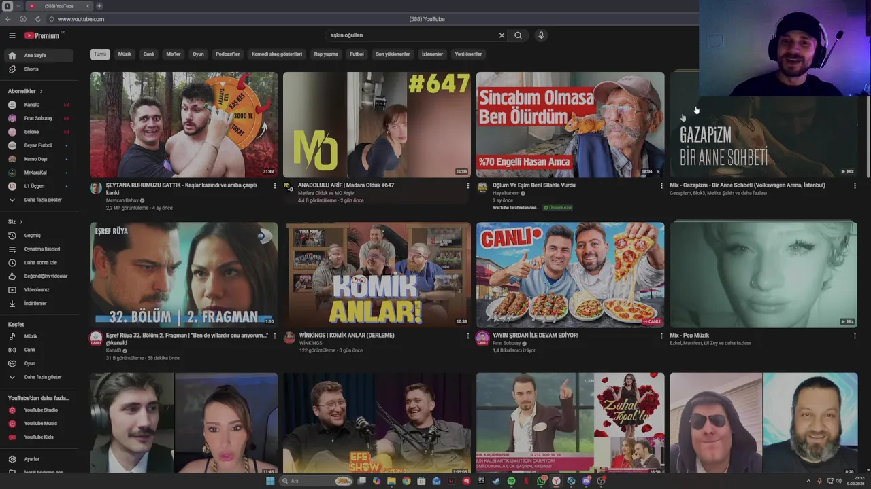Open options menu for Mix - Pop Müzik
871x489 pixels.
pyautogui.click(x=855, y=336)
